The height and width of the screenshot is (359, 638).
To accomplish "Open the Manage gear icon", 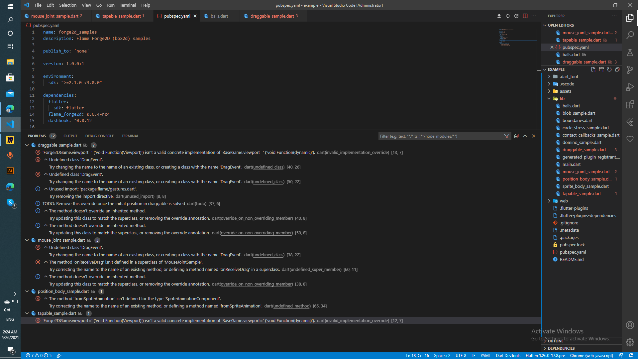I will point(630,342).
